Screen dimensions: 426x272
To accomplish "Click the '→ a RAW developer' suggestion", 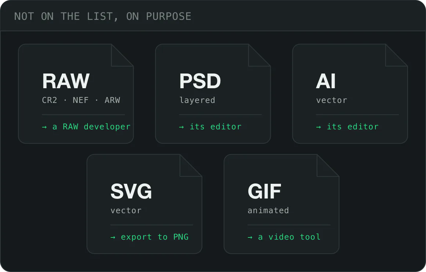I will point(86,127).
